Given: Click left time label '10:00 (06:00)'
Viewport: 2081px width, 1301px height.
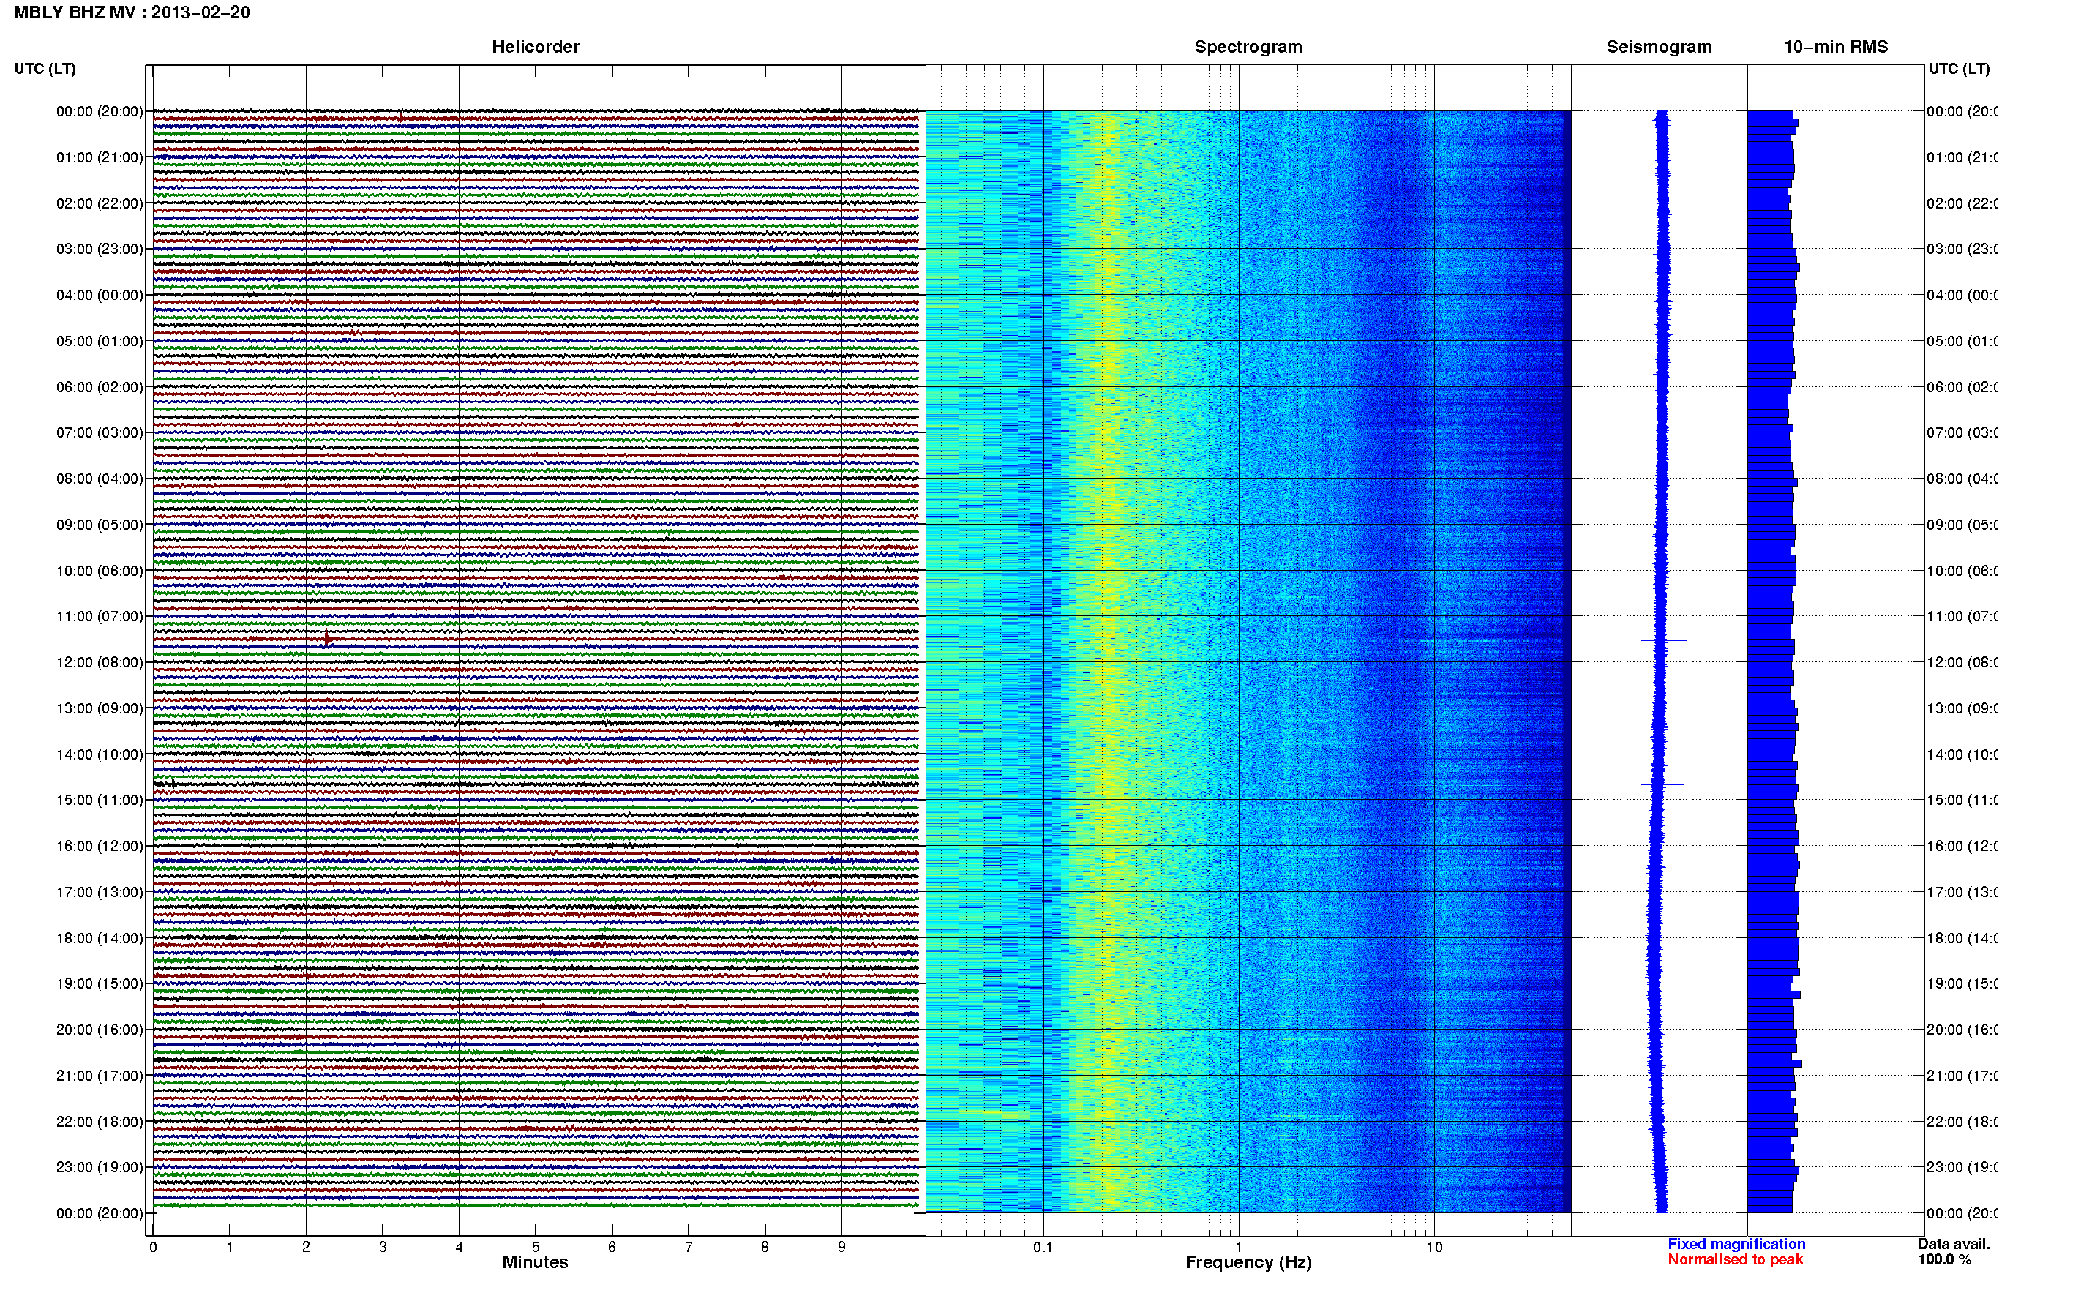Looking at the screenshot, I should click(x=100, y=571).
